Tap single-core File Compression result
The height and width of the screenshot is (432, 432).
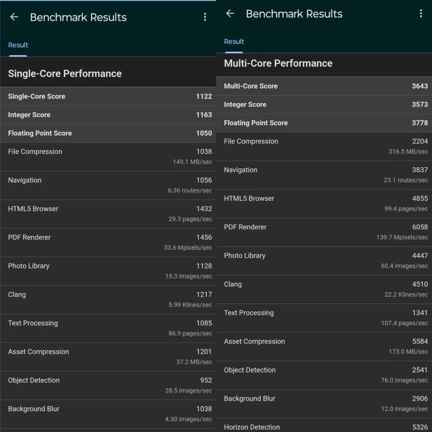(108, 157)
